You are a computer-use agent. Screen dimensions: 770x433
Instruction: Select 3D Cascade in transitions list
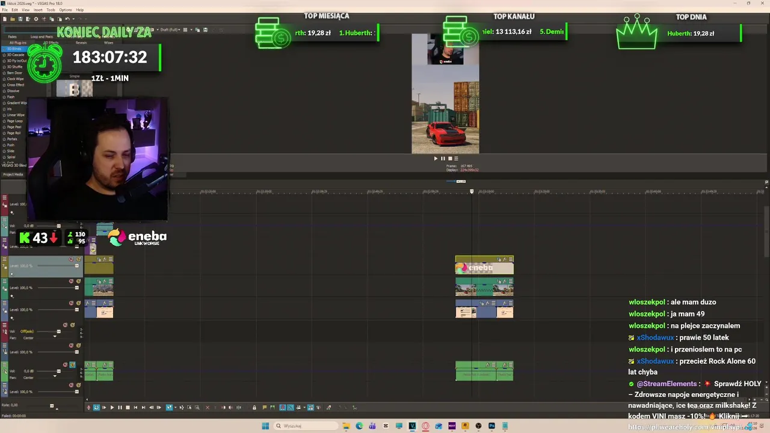click(x=16, y=55)
